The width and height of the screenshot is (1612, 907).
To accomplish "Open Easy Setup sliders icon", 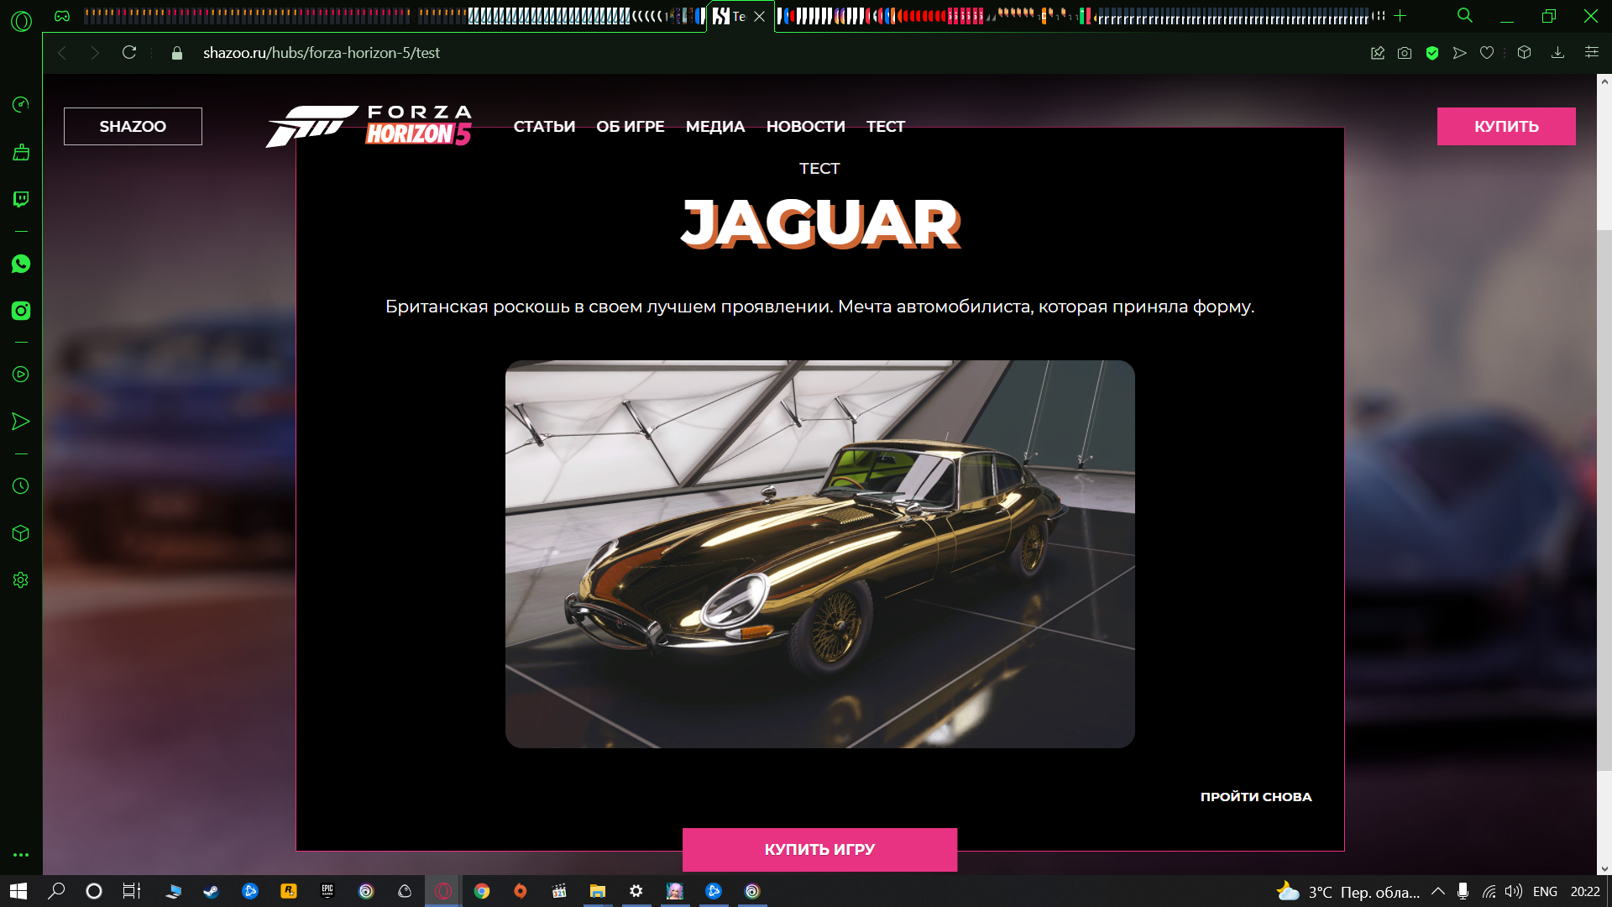I will point(1591,52).
